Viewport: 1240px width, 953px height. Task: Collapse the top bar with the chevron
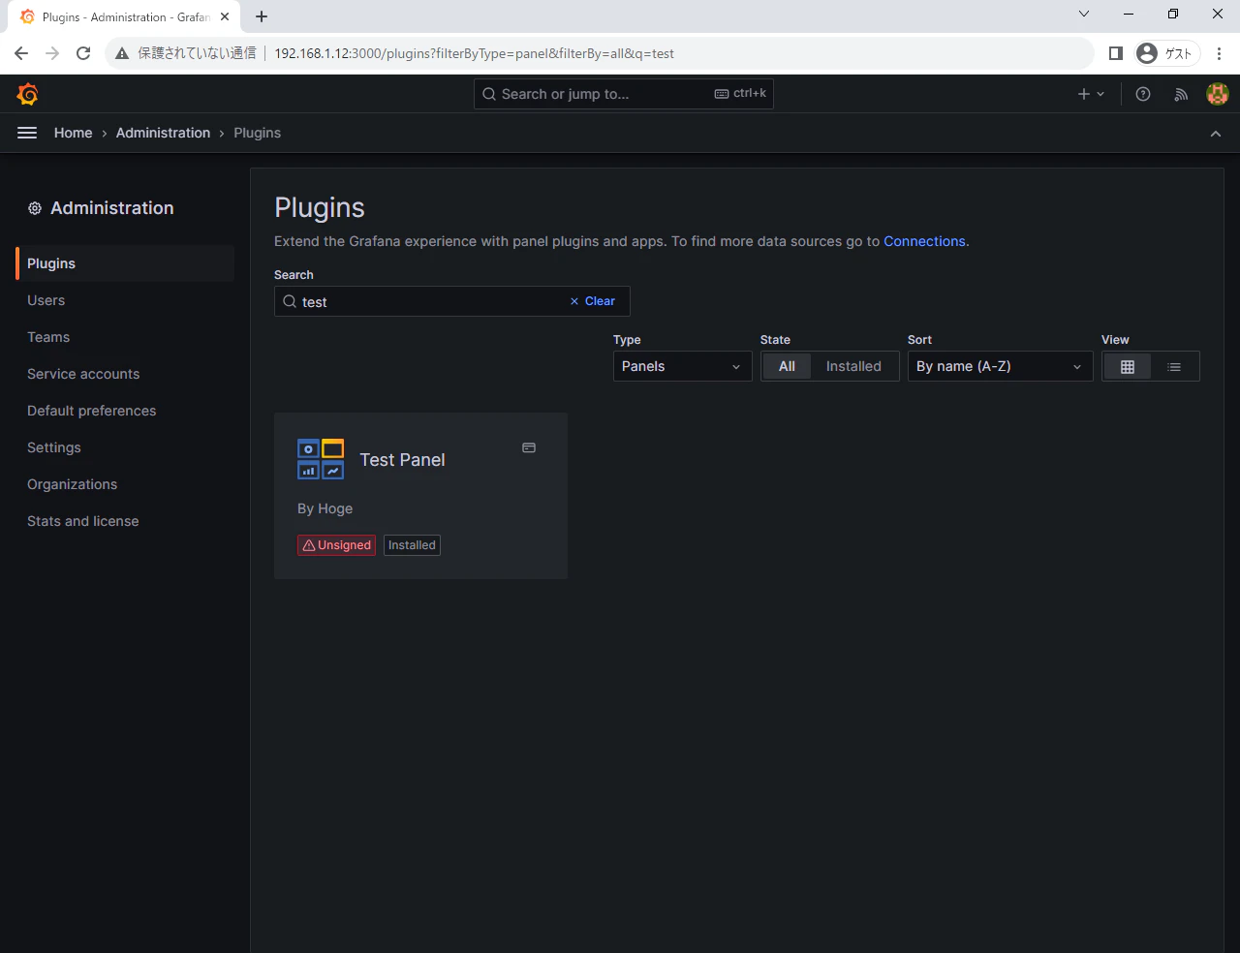tap(1216, 134)
